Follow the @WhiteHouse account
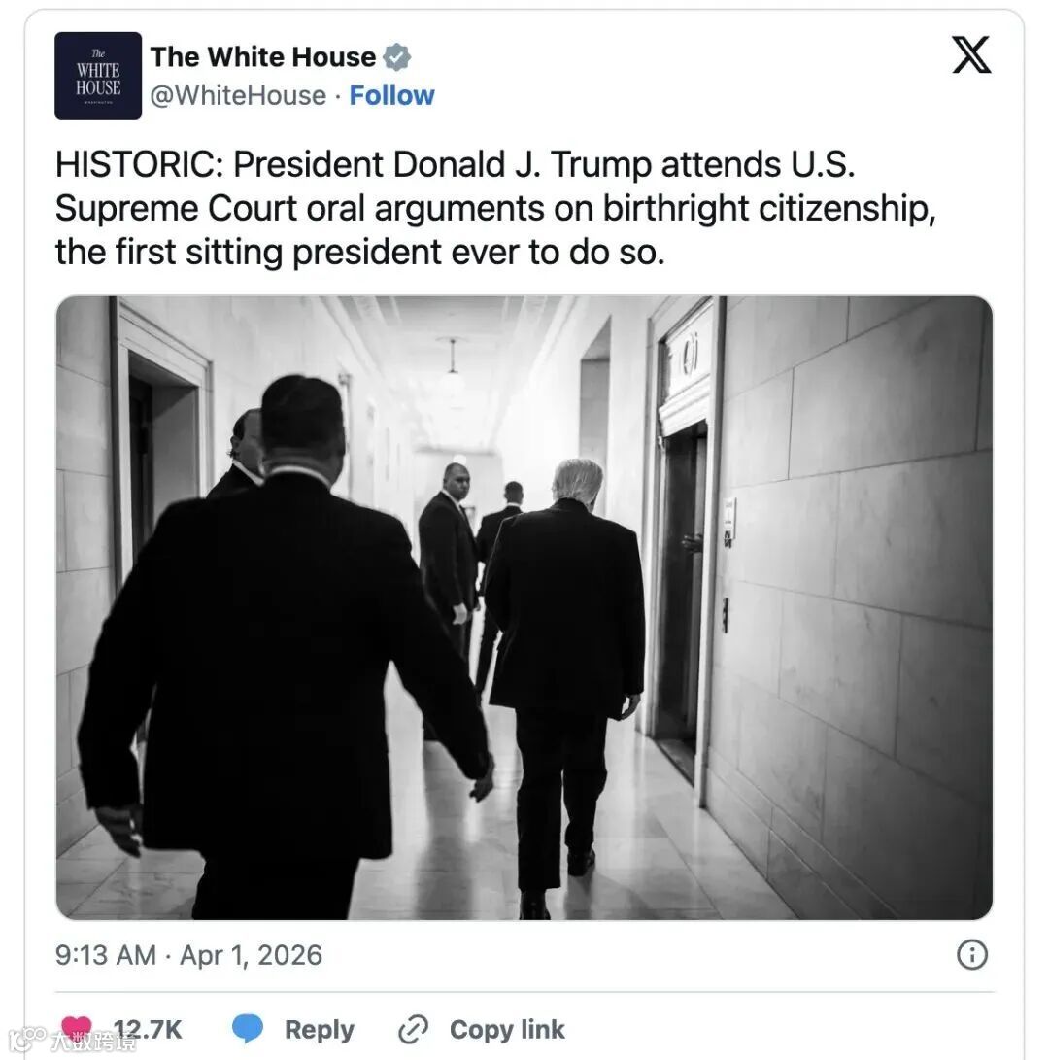 pyautogui.click(x=392, y=95)
